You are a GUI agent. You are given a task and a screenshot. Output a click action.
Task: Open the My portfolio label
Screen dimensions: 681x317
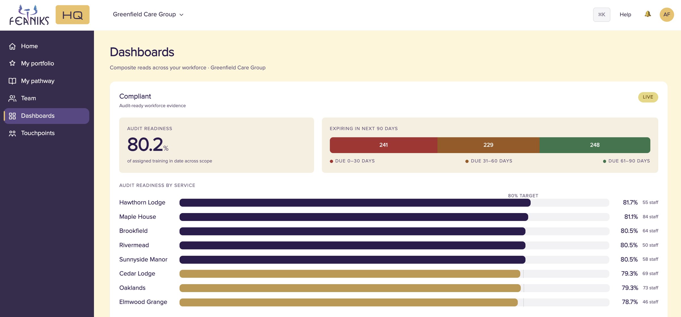(x=37, y=63)
